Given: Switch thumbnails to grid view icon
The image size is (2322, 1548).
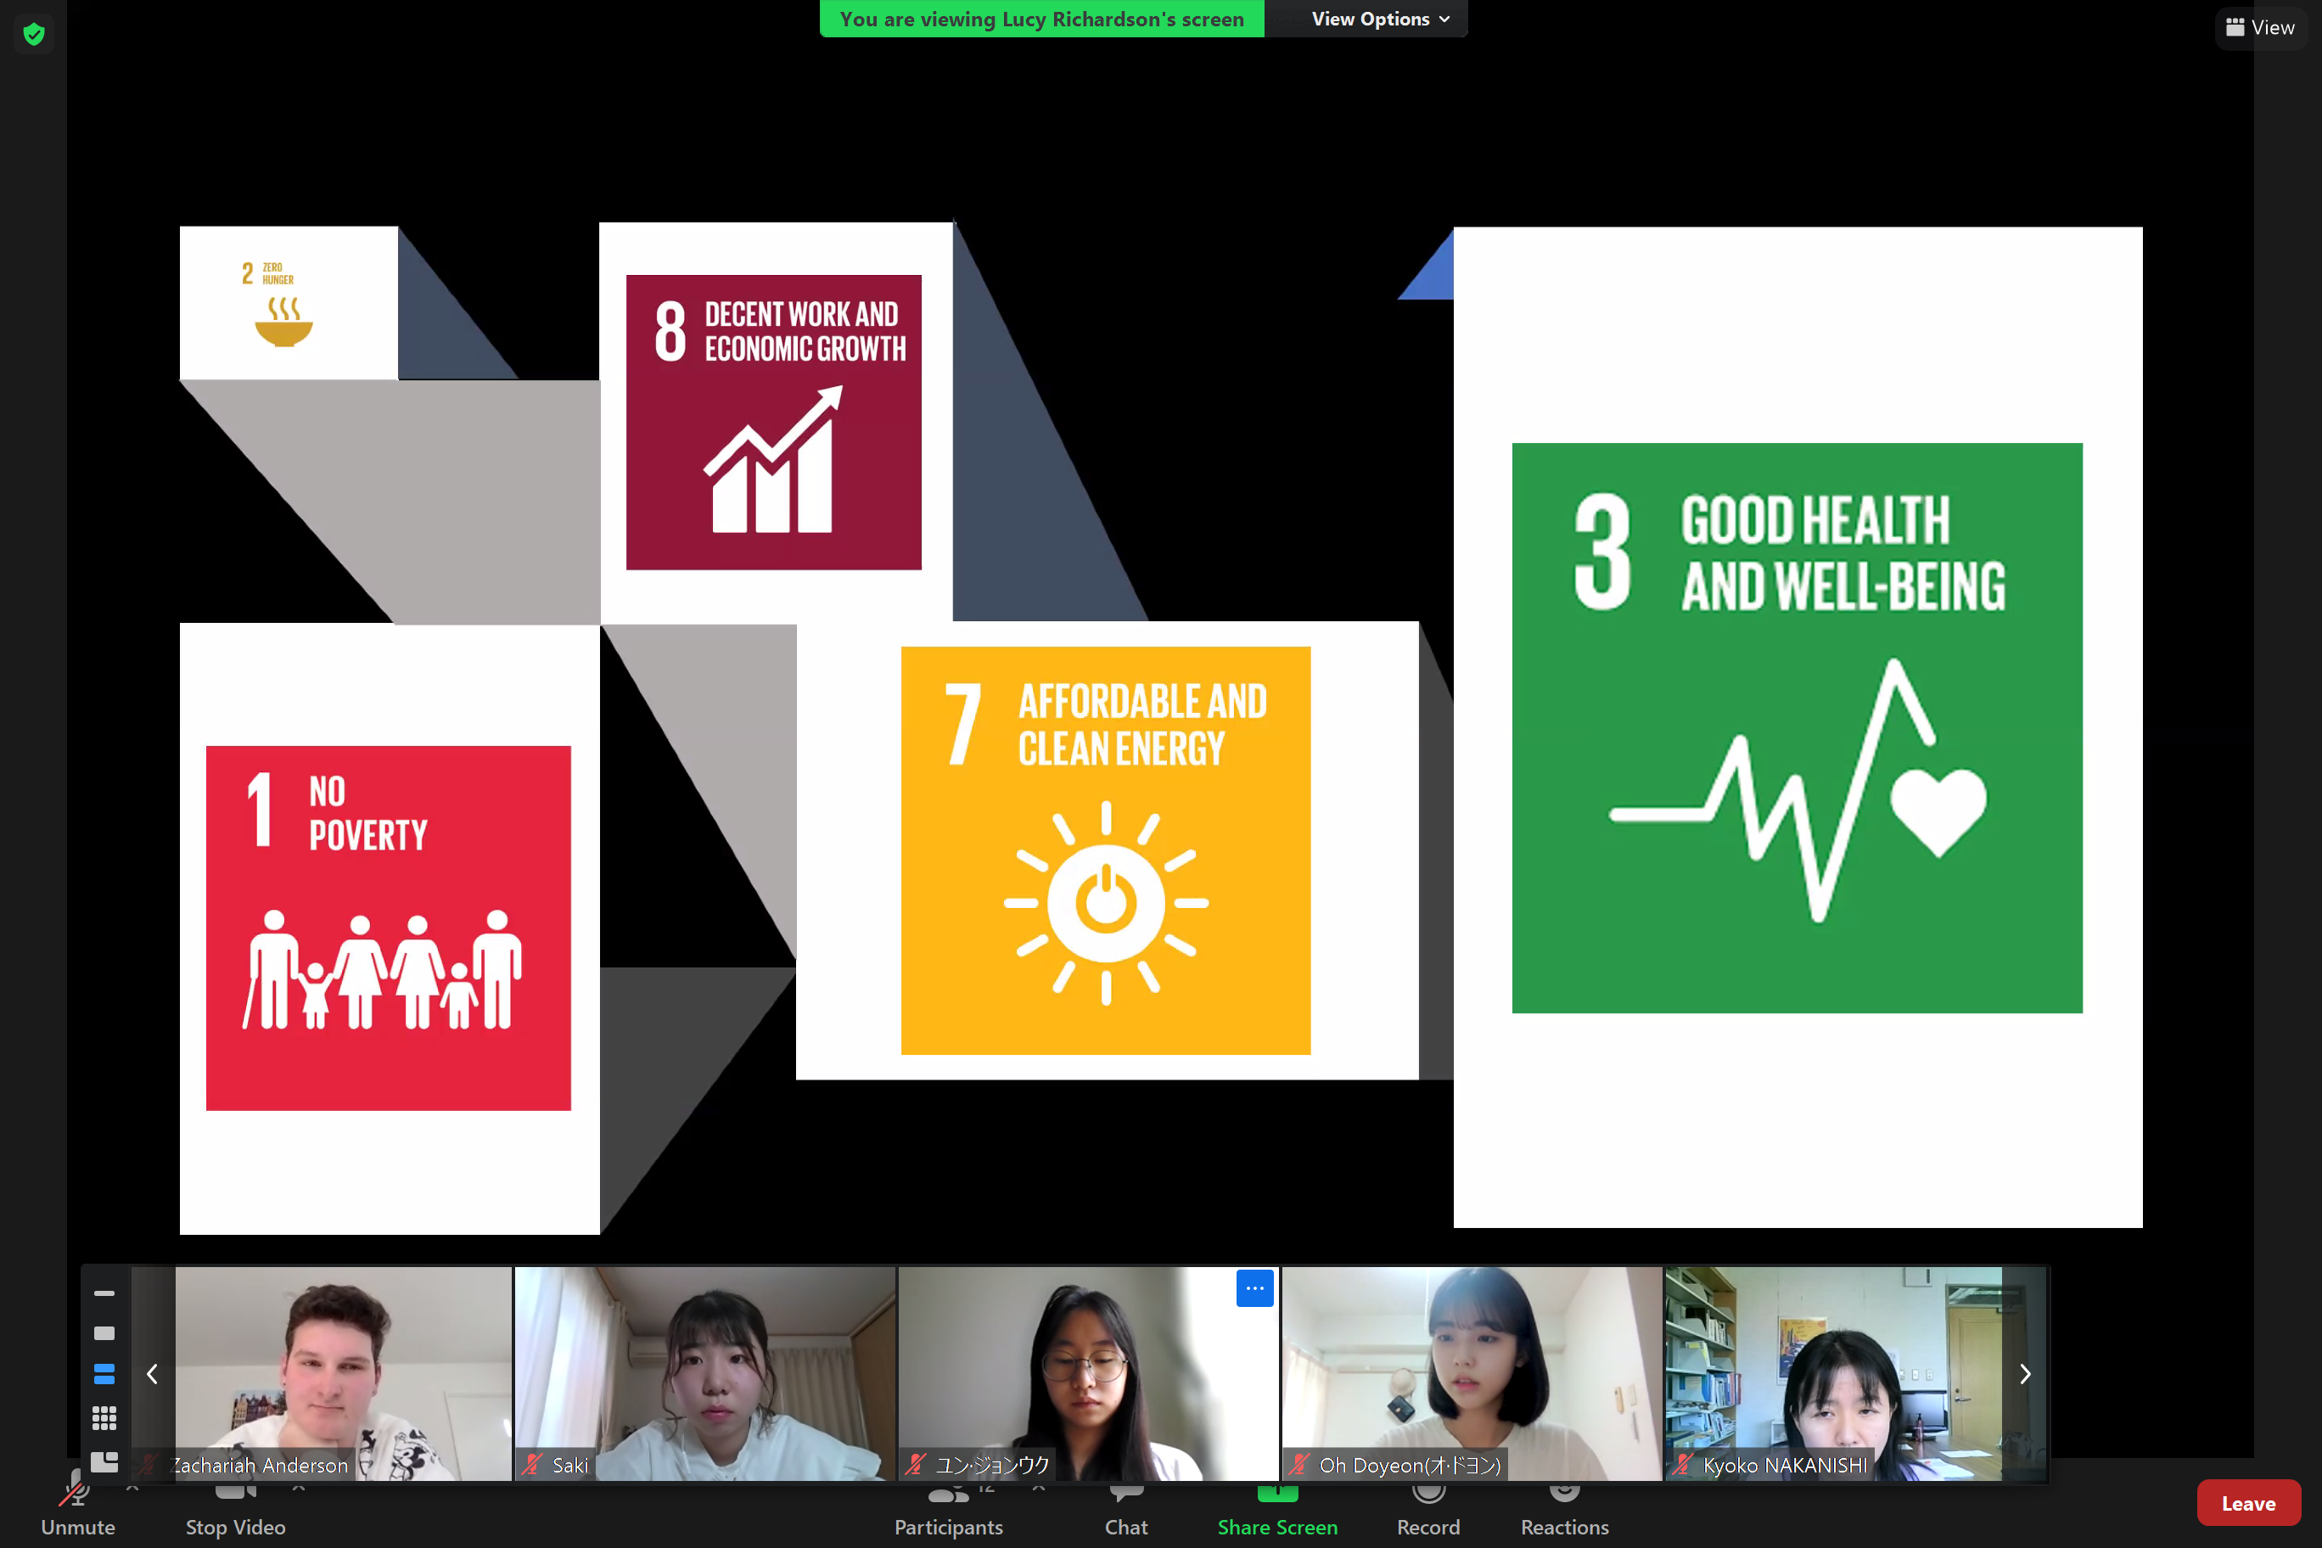Looking at the screenshot, I should click(104, 1419).
